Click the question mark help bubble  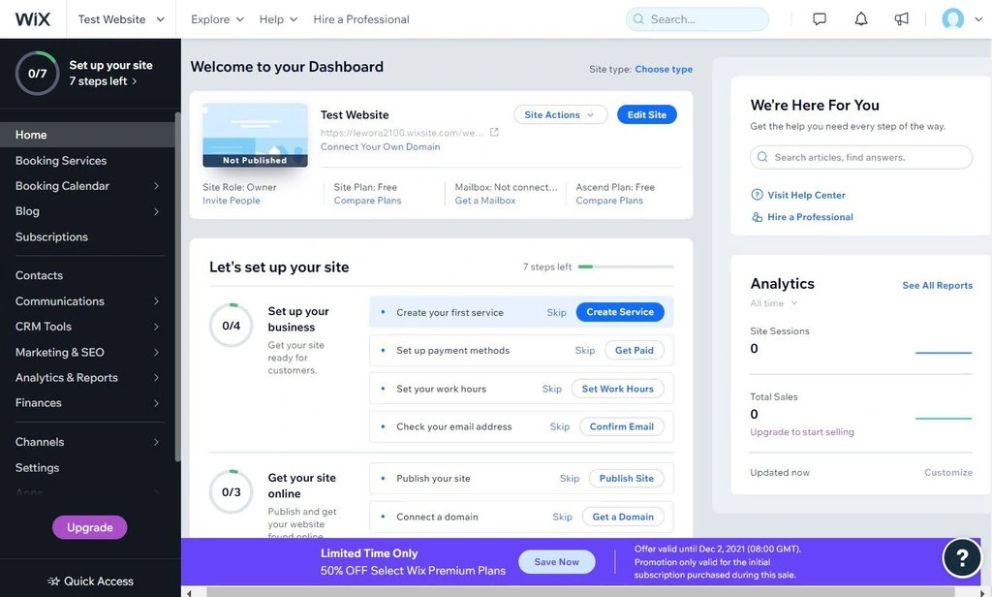pyautogui.click(x=962, y=557)
